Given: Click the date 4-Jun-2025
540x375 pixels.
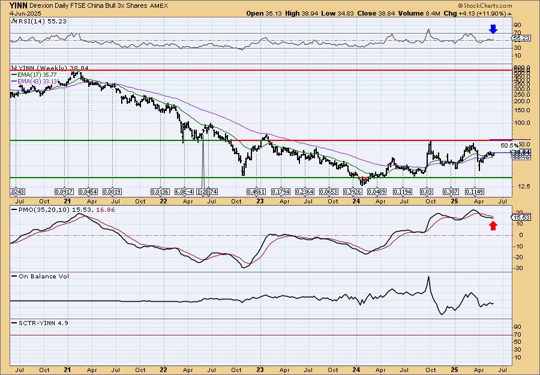Looking at the screenshot, I should click(x=25, y=14).
